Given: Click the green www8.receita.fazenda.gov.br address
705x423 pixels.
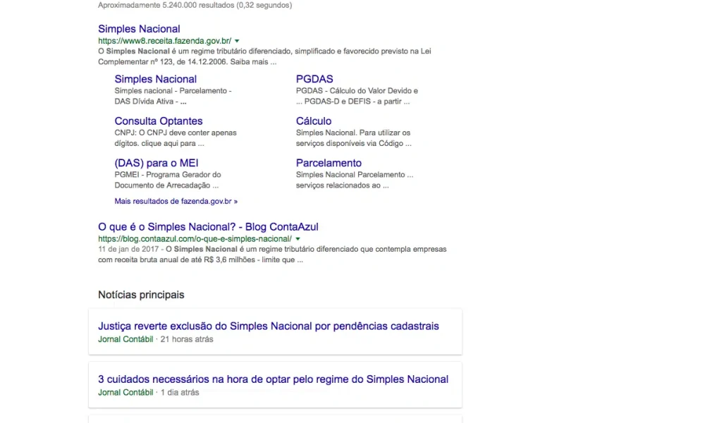Looking at the screenshot, I should (x=164, y=41).
